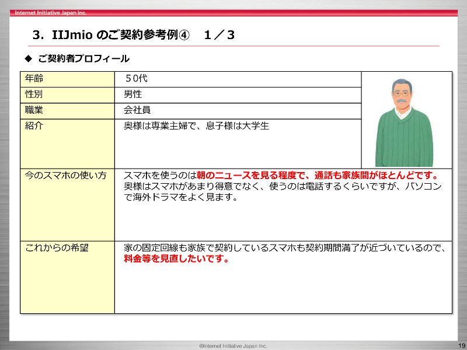Click the slide title 'IIJmio のご契約参考例④'
Image resolution: width=467 pixels, height=350 pixels.
point(121,35)
